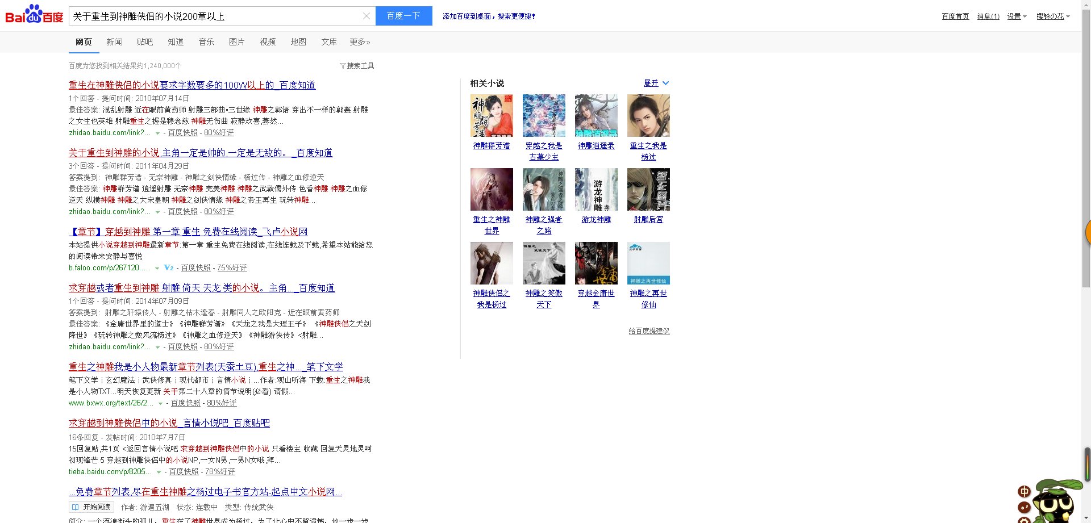Expand the 相关小说 panel with 展开
Image resolution: width=1091 pixels, height=523 pixels.
point(656,83)
